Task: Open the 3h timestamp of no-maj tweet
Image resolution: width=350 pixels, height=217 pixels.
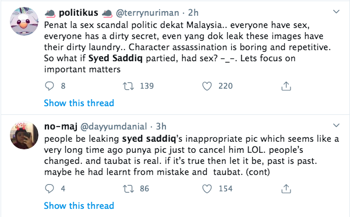Action: 161,127
